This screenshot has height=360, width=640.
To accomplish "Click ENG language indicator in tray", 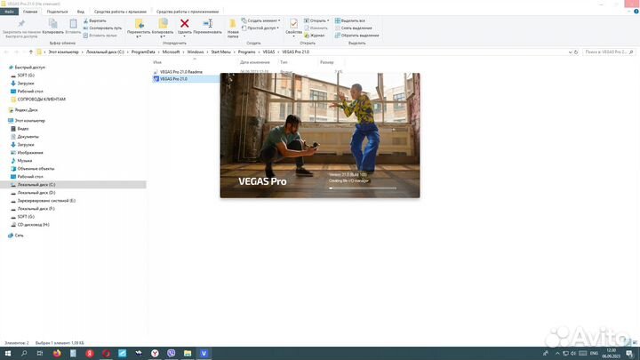I will click(x=594, y=353).
